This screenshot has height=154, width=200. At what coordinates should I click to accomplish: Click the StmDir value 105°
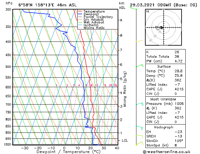click(179, 141)
